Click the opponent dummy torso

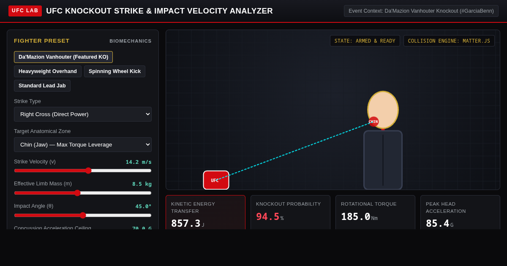pos(383,160)
